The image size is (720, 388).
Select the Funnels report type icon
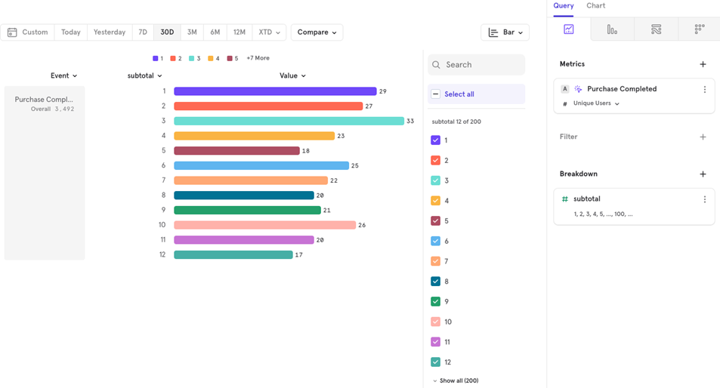click(x=612, y=29)
